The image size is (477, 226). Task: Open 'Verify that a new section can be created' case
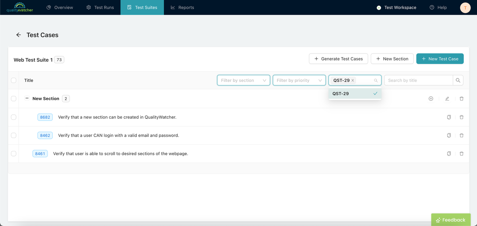point(117,117)
